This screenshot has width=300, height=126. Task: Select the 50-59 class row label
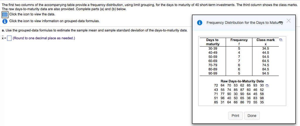click(213, 57)
